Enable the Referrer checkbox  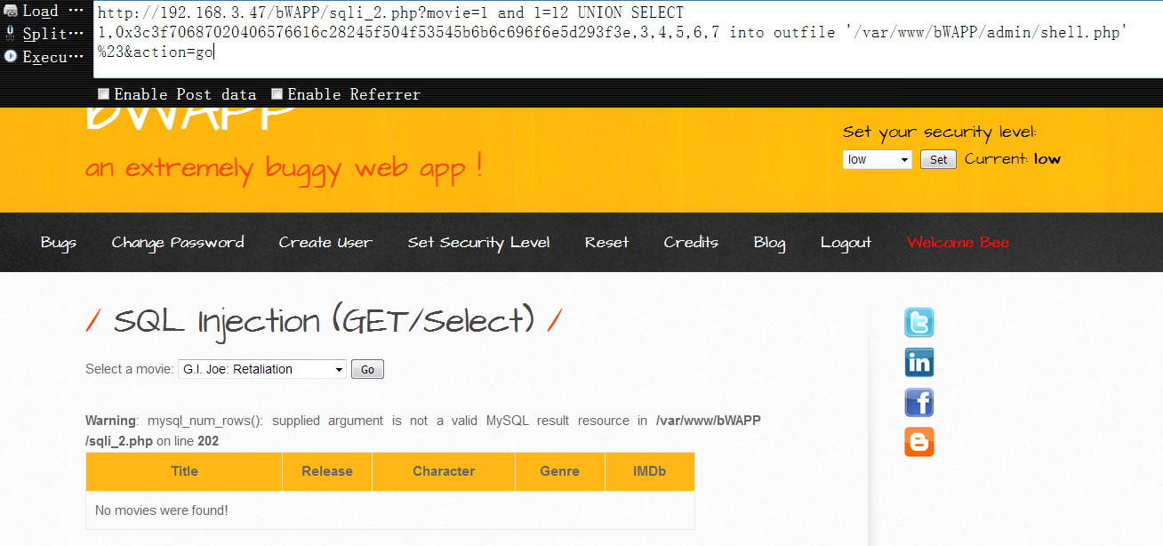pos(277,93)
